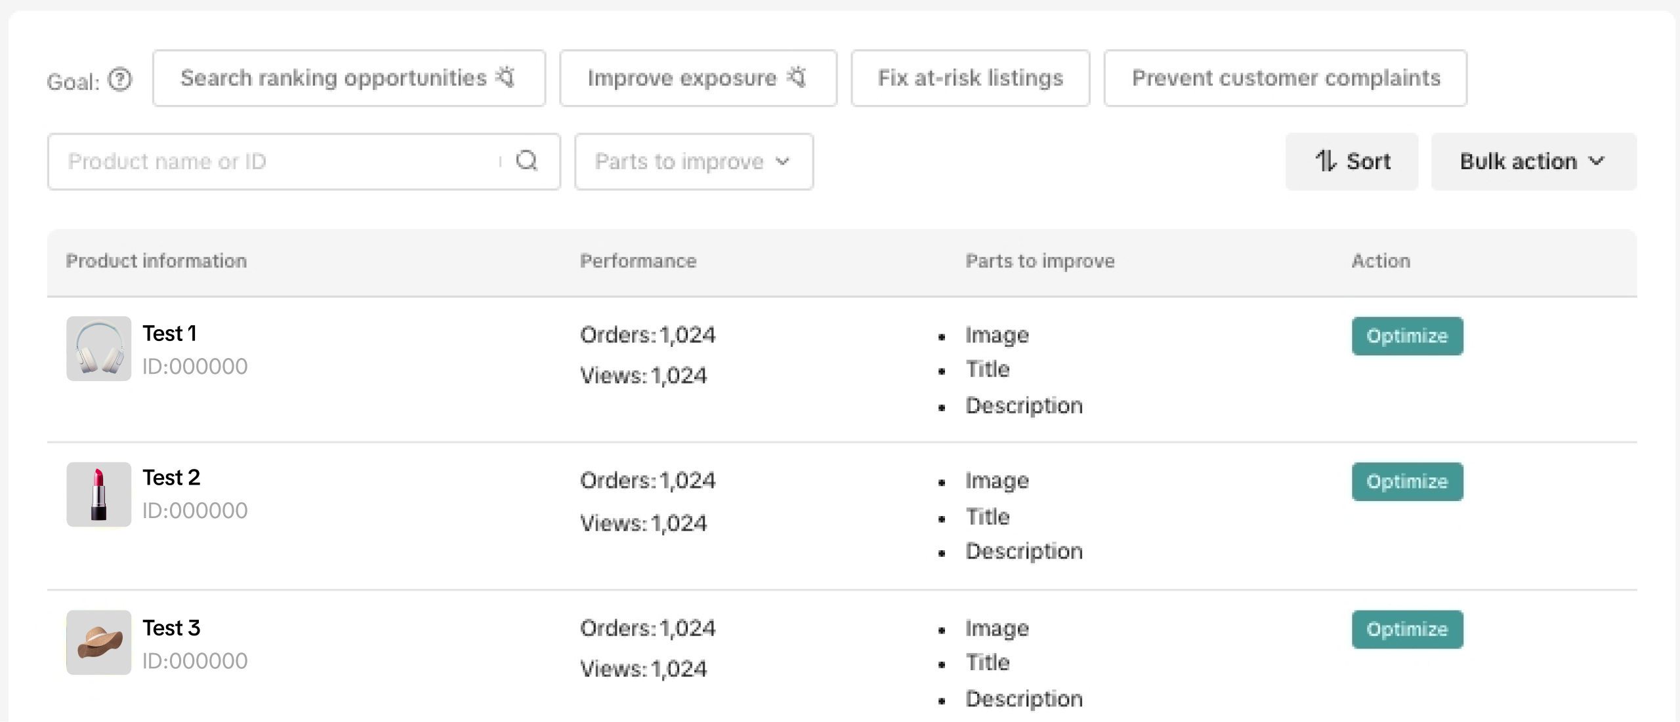
Task: Expand the Parts to improve dropdown
Action: pos(694,161)
